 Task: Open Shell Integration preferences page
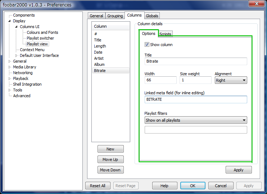click(27, 84)
